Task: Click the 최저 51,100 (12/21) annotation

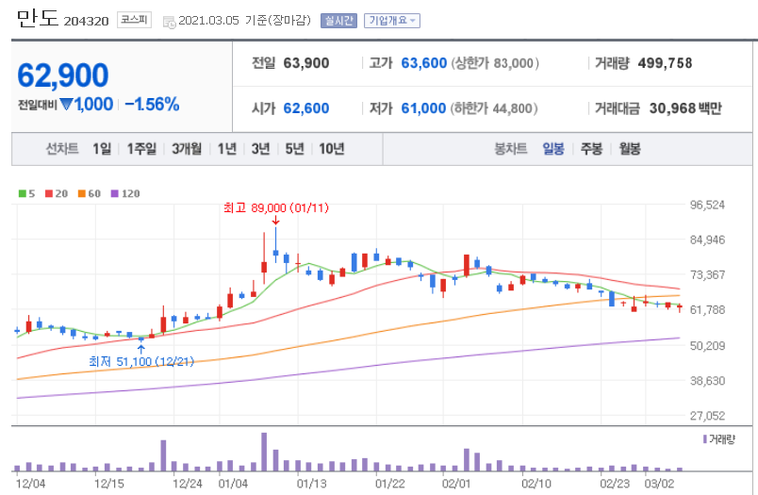Action: [x=141, y=361]
